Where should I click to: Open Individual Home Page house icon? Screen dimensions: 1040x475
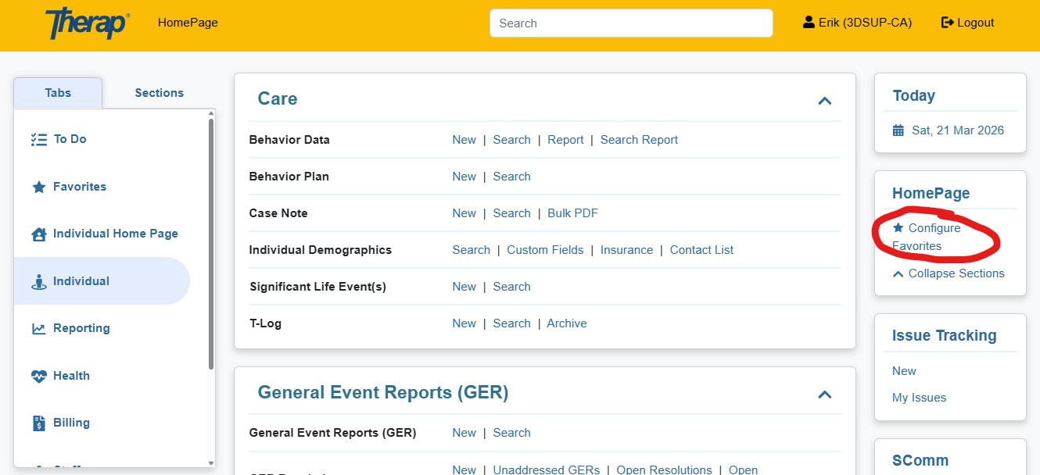point(38,234)
